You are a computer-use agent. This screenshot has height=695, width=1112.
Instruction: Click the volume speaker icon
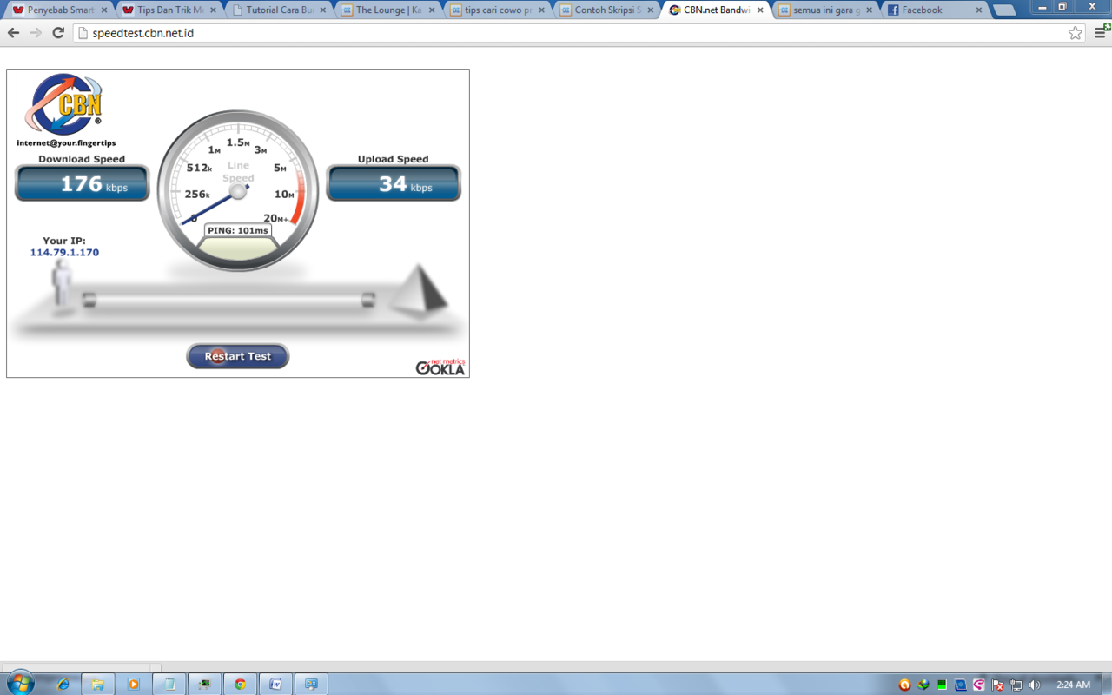click(x=1034, y=685)
